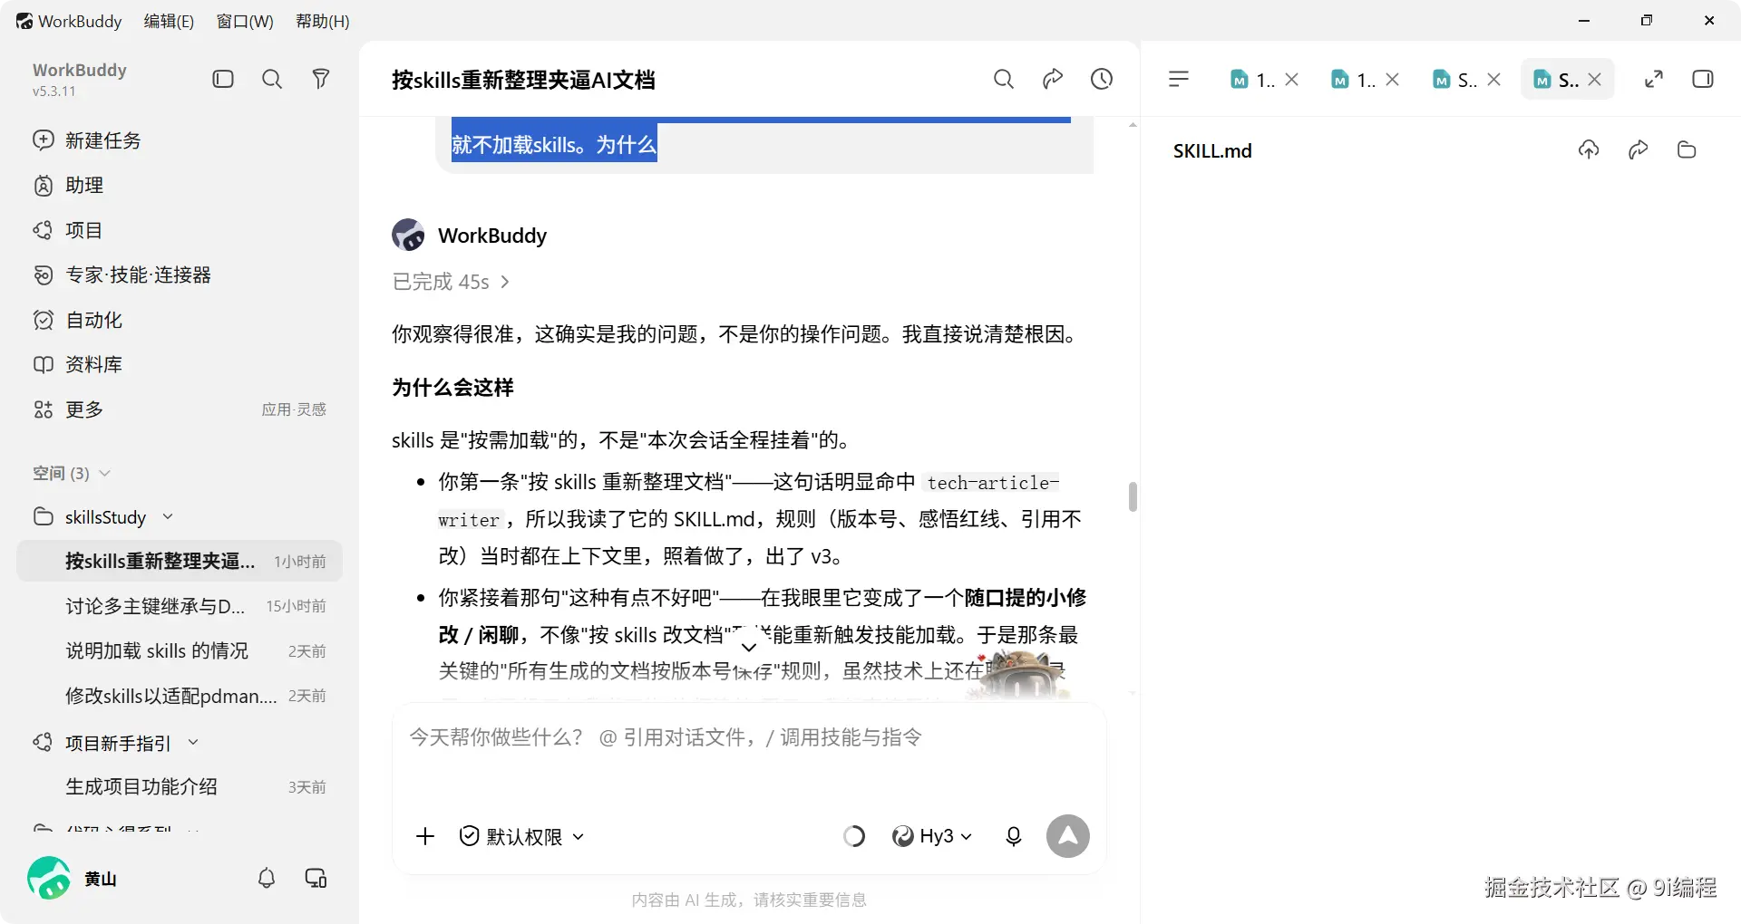Open the file outline list icon
This screenshot has height=924, width=1741.
point(1178,80)
